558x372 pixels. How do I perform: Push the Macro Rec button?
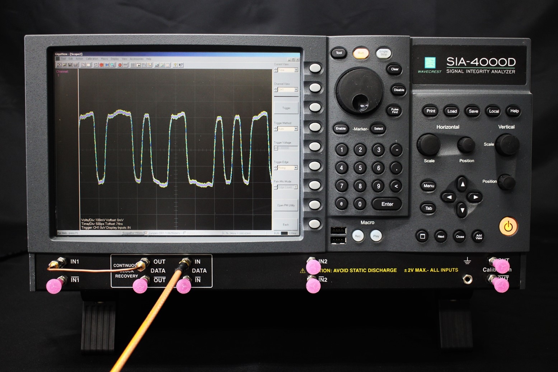pyautogui.click(x=357, y=236)
